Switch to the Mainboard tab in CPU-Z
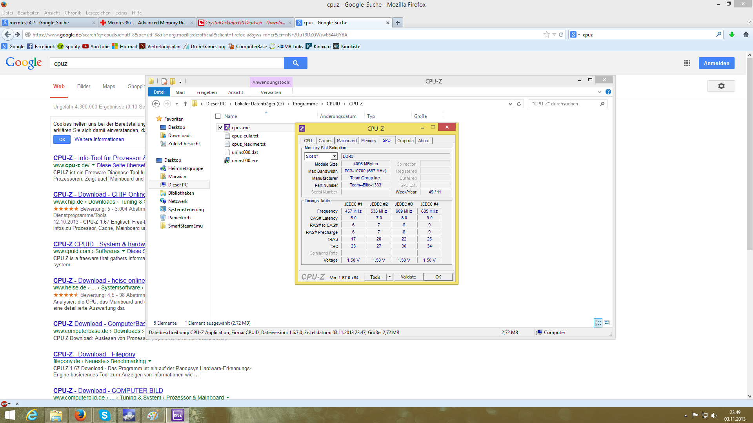This screenshot has height=423, width=753. [x=347, y=141]
